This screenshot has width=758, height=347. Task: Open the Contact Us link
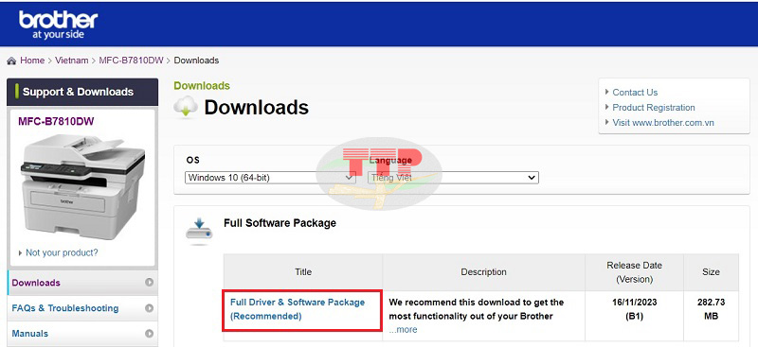tap(635, 92)
